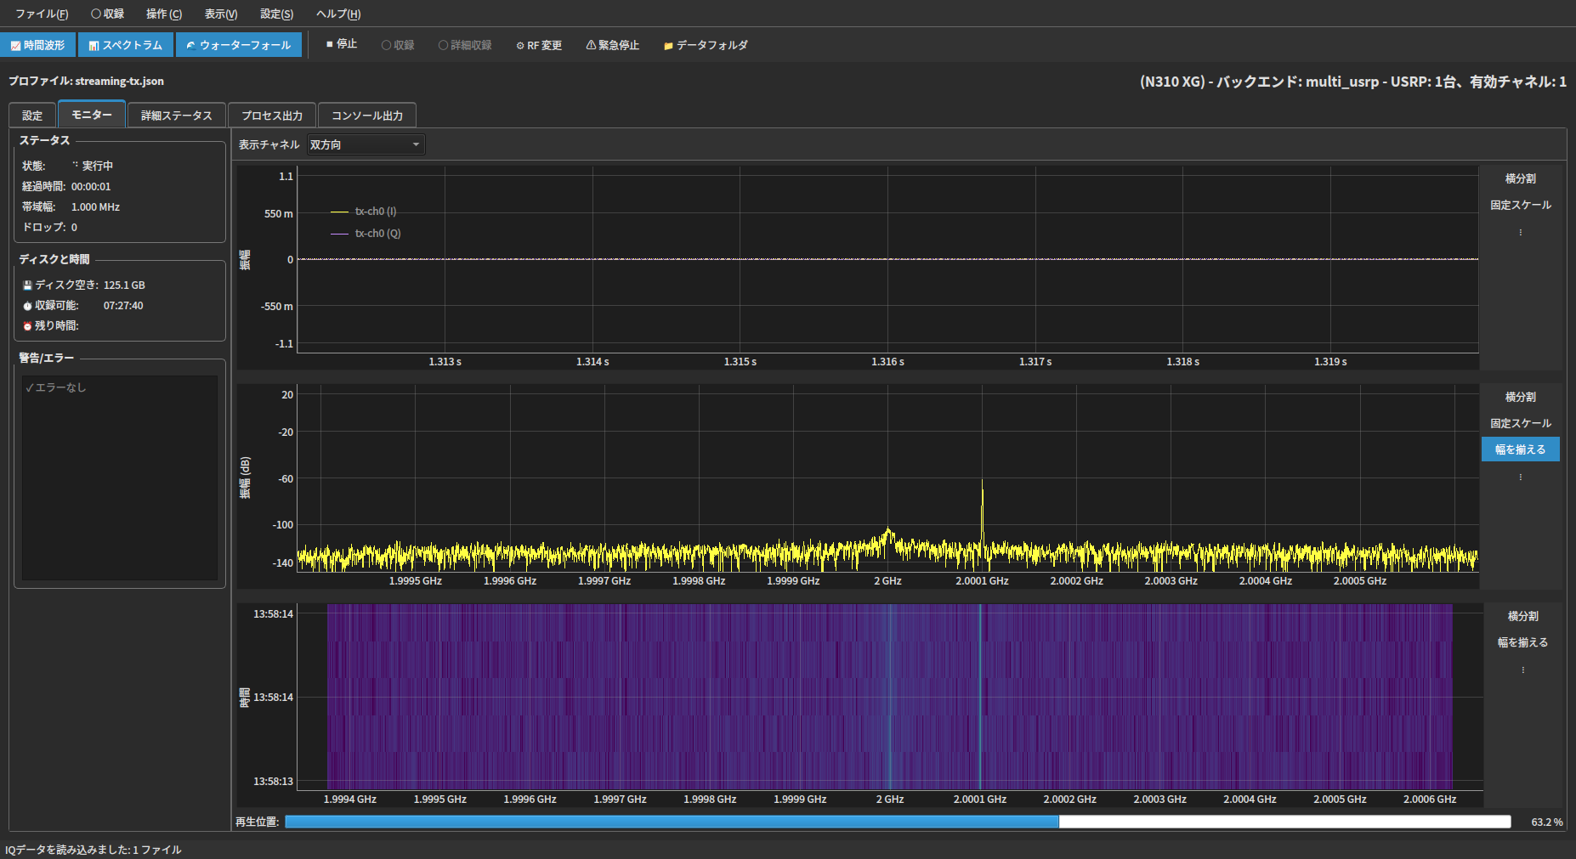Click the 収録可能 stopwatch icon
The width and height of the screenshot is (1576, 859).
point(27,306)
